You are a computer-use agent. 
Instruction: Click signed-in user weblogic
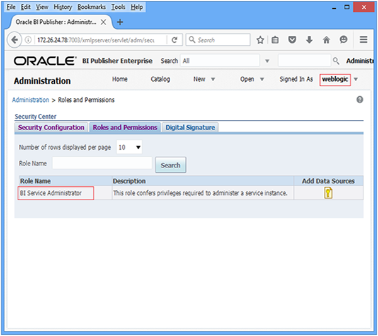335,79
